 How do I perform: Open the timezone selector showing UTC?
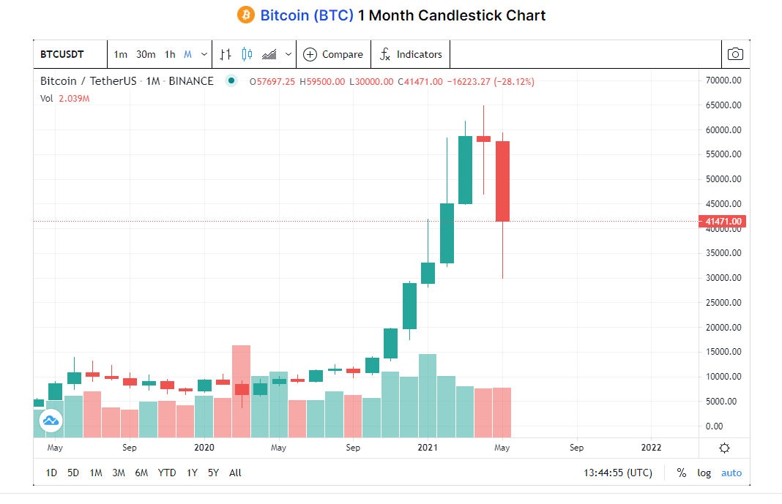pyautogui.click(x=617, y=473)
